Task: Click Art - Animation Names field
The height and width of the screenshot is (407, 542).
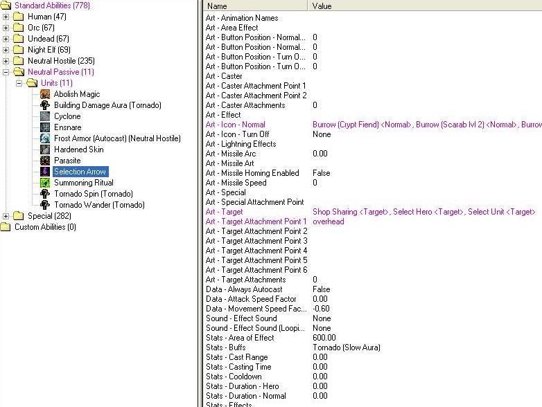Action: click(x=242, y=18)
